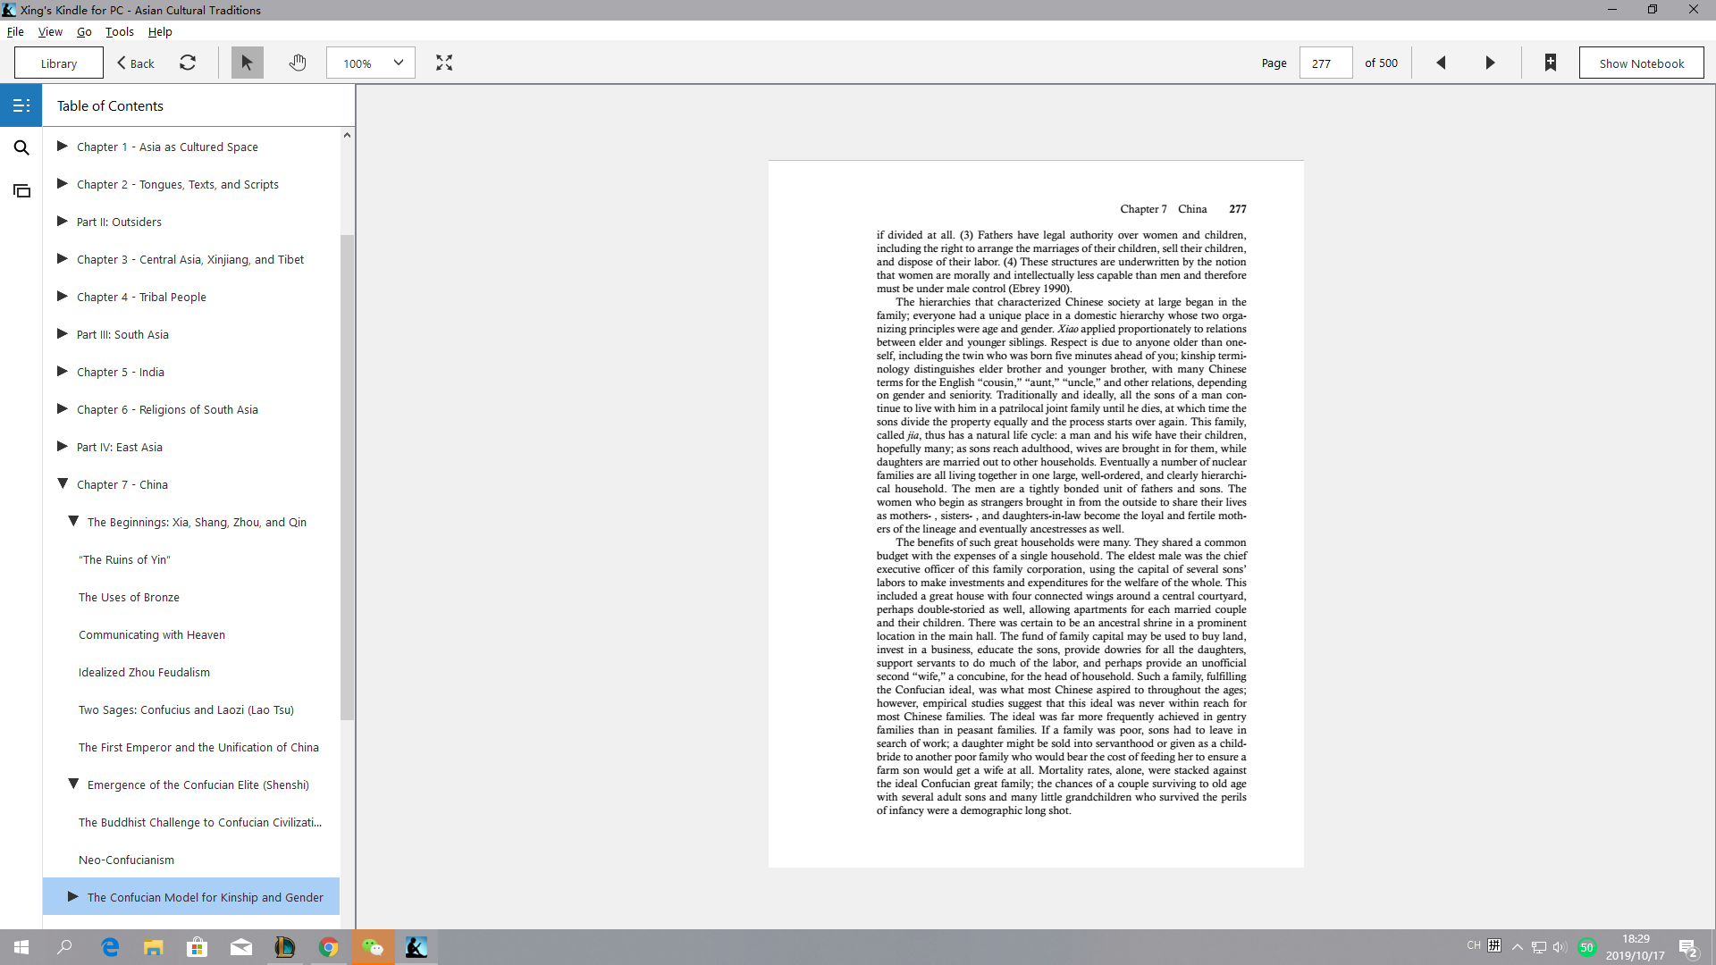Viewport: 1716px width, 965px height.
Task: Open the flashcards panel icon
Action: coord(21,190)
